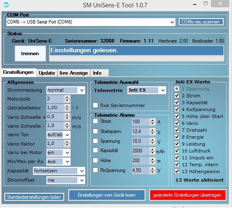Enable the Startspann. telemetry alarm checkbox

coord(95,131)
